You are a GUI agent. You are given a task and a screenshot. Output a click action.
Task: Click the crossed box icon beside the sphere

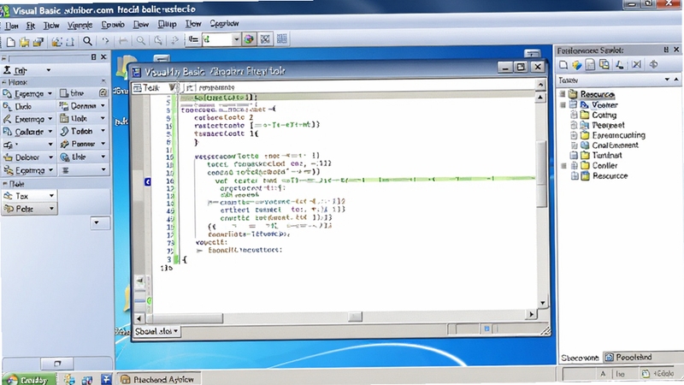265,39
